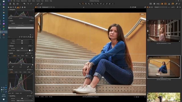Collapse the Dehaze panel
This screenshot has width=182, height=102.
9,46
